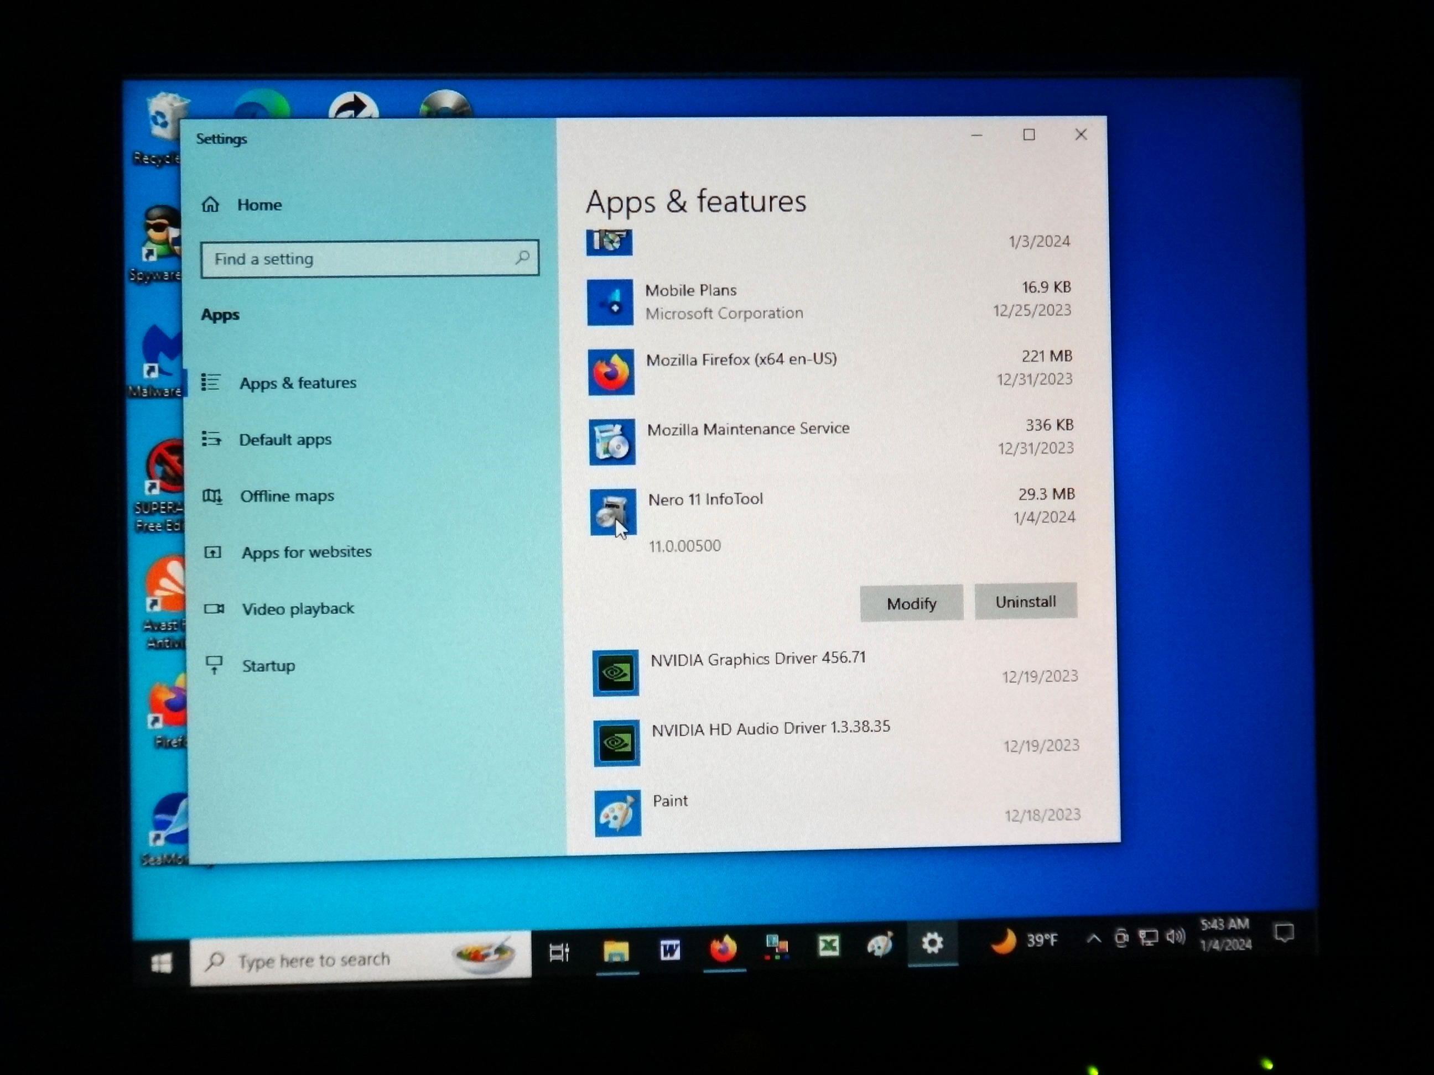This screenshot has width=1434, height=1075.
Task: Select Mobile Plans app name
Action: click(690, 290)
